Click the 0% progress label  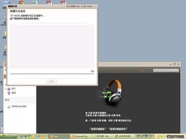92,71
